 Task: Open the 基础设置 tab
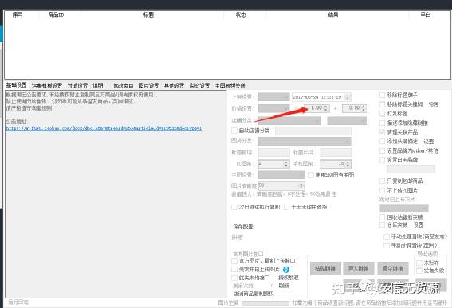[x=17, y=85]
